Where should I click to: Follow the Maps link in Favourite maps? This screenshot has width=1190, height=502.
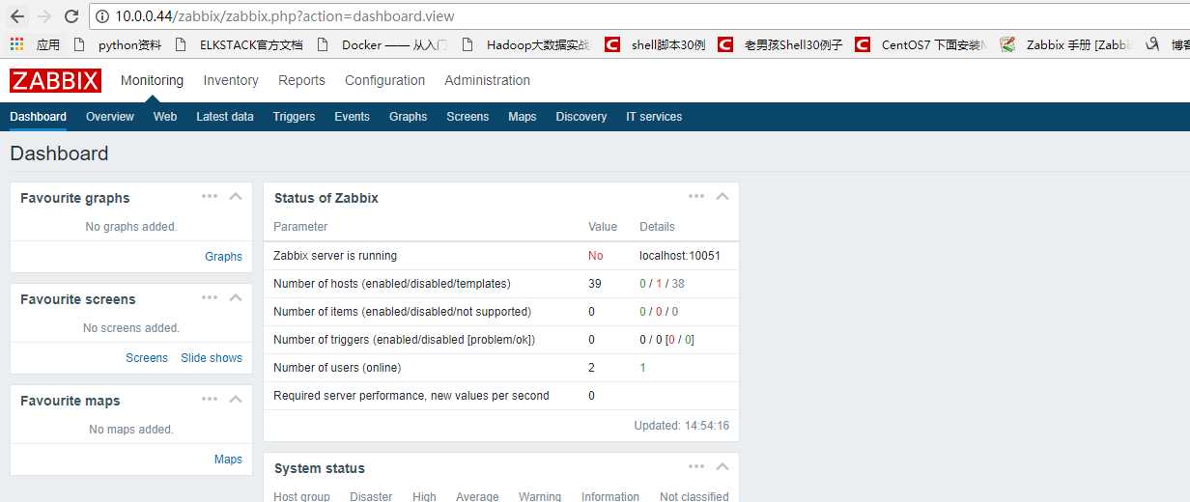pos(228,460)
